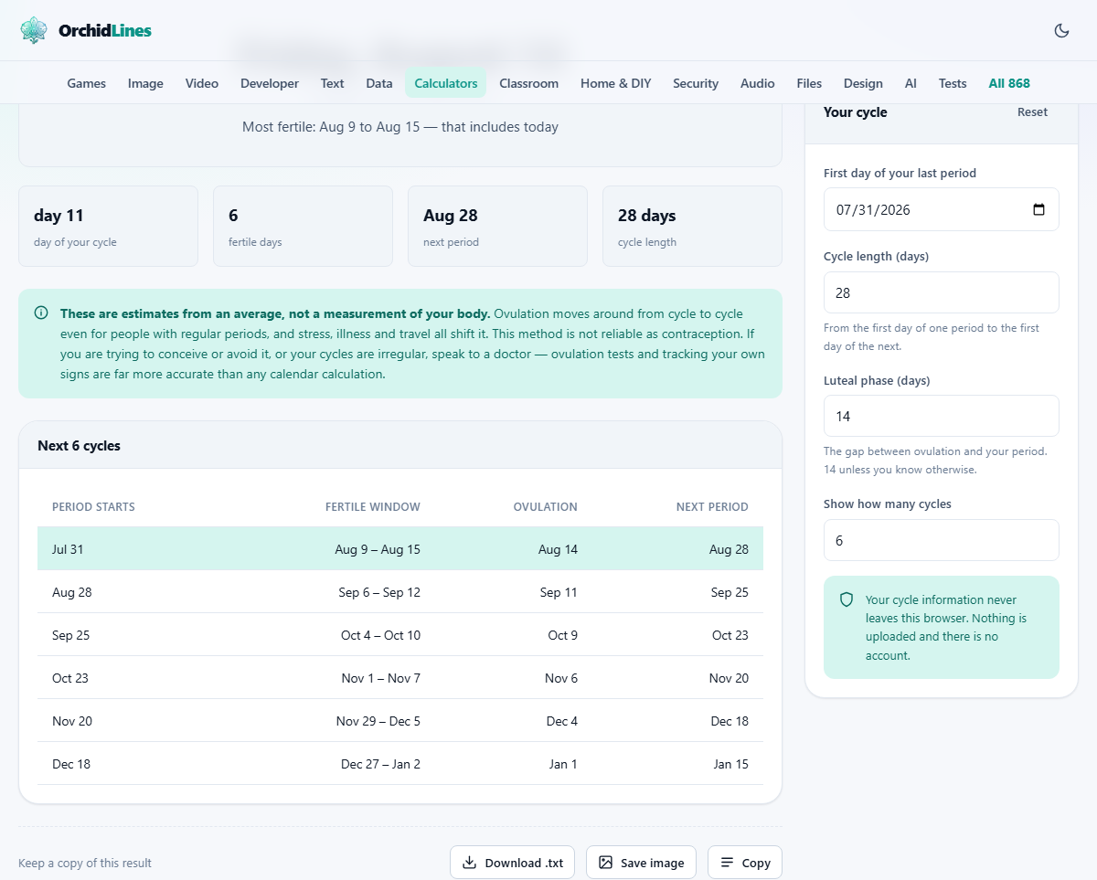Viewport: 1097px width, 880px height.
Task: Open the Games category
Action: [87, 83]
